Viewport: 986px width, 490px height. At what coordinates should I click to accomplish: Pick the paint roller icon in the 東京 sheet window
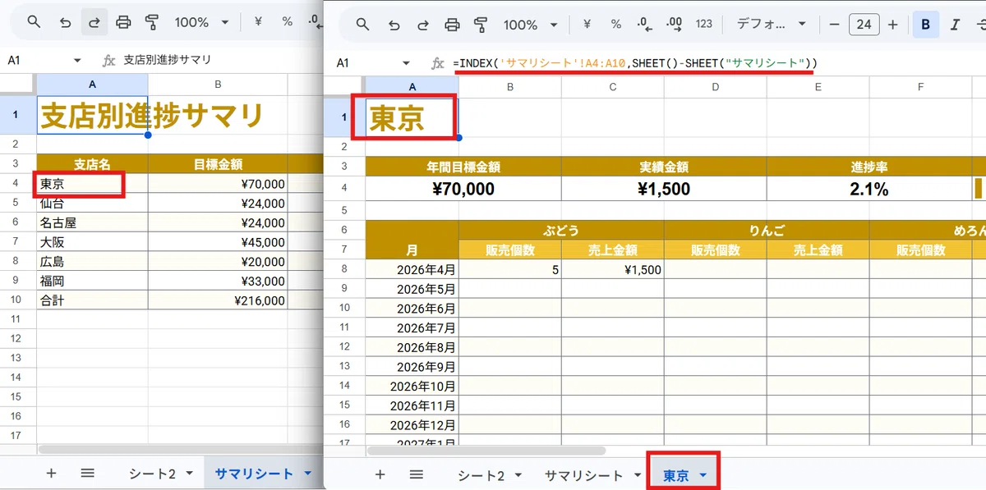tap(480, 25)
